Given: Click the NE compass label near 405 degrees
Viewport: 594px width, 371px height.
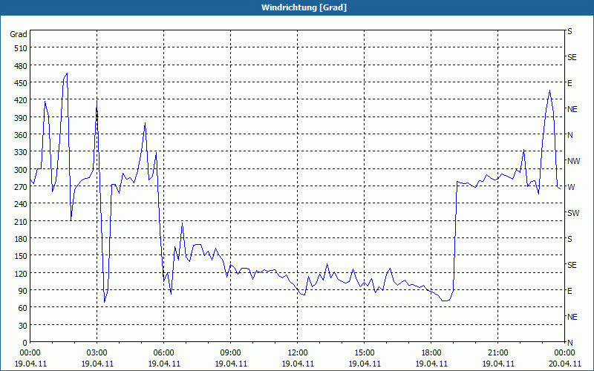Looking at the screenshot, I should tap(572, 109).
